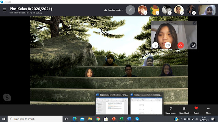Screen dimensions: 218x122
Task: Open File Explorer from taskbar
Action: click(x=90, y=119)
